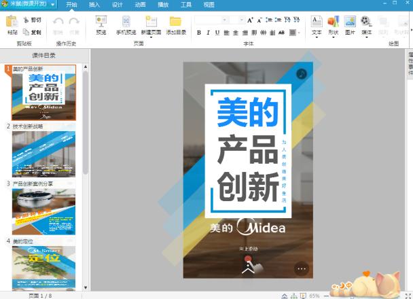Toggle Italic formatting

pos(208,33)
